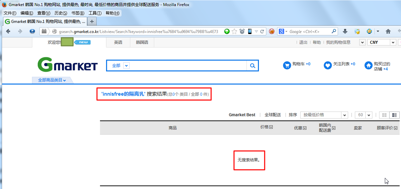Click the Gmarket logo
This screenshot has height=189, width=401.
tap(68, 64)
